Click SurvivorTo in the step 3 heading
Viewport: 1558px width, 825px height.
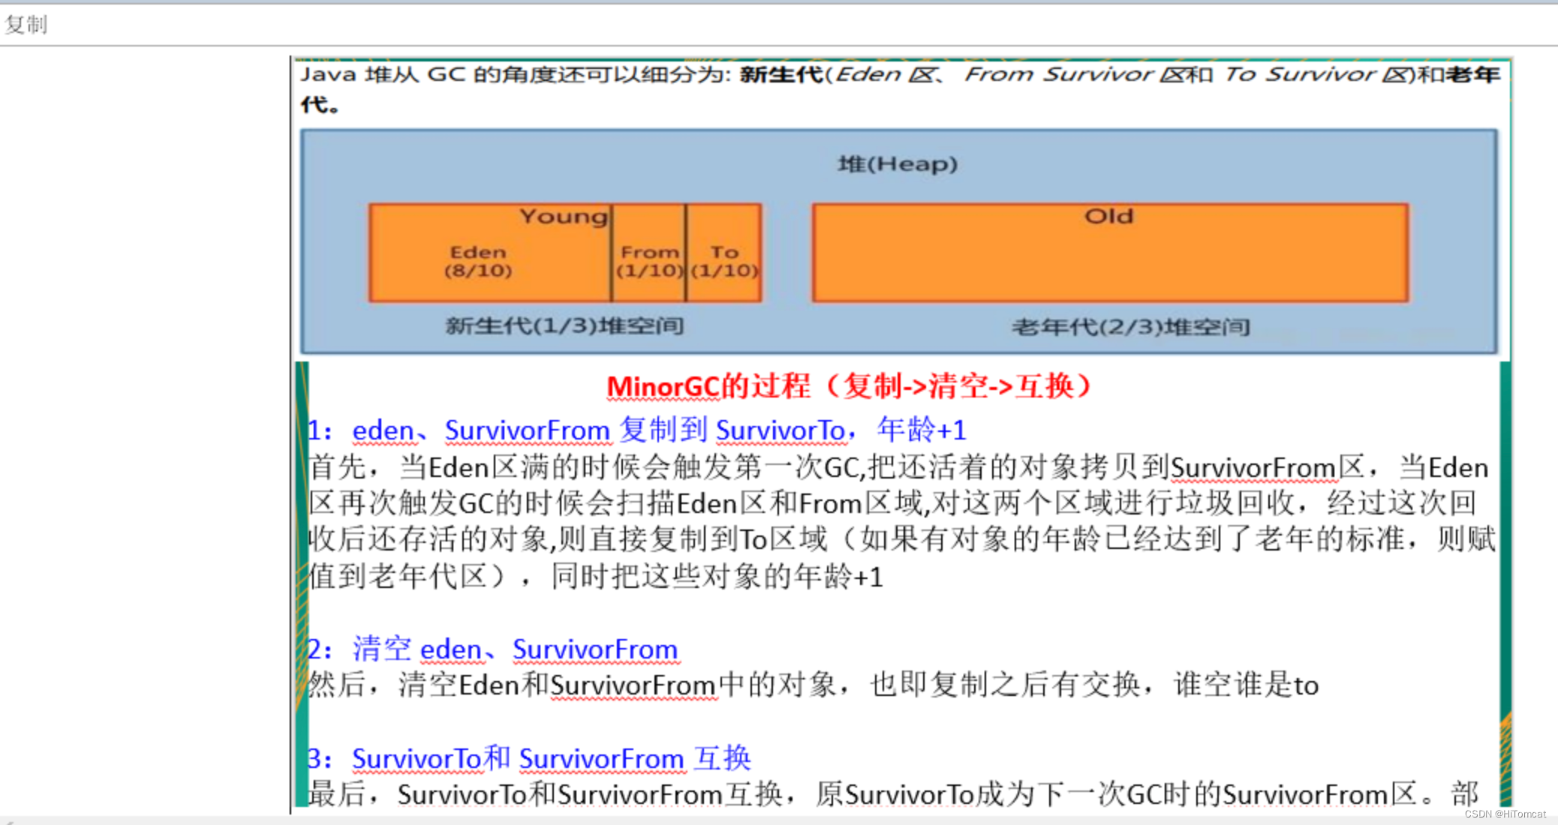pos(417,759)
